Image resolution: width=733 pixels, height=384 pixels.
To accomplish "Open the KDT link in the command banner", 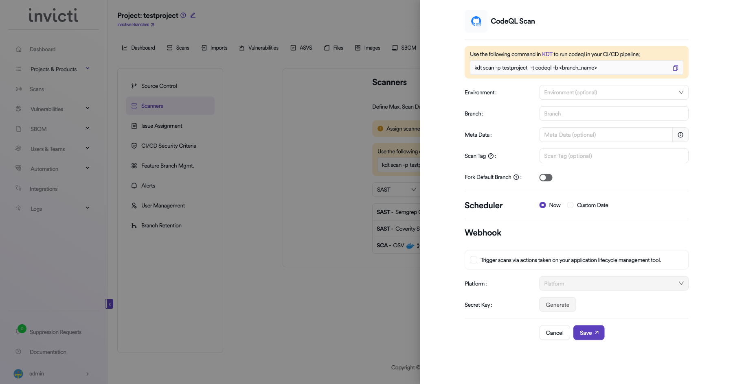I will pos(547,55).
